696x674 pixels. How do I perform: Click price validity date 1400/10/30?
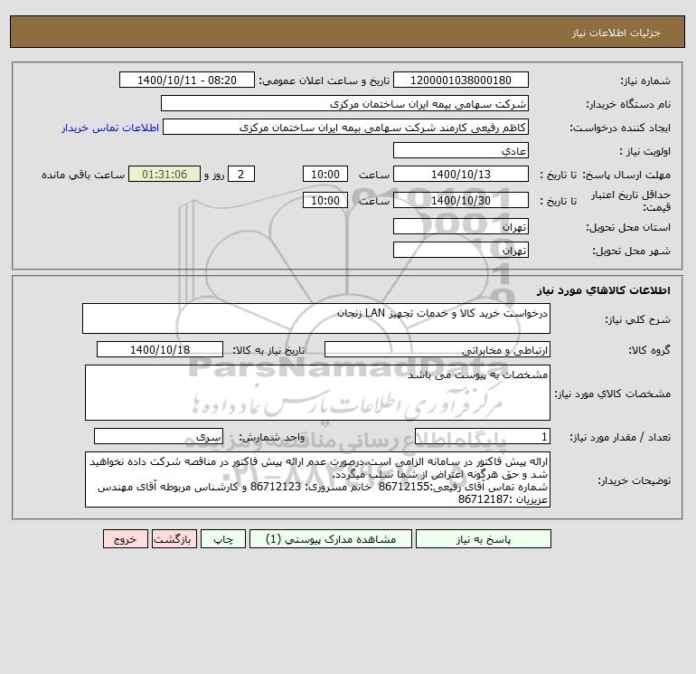[x=461, y=200]
